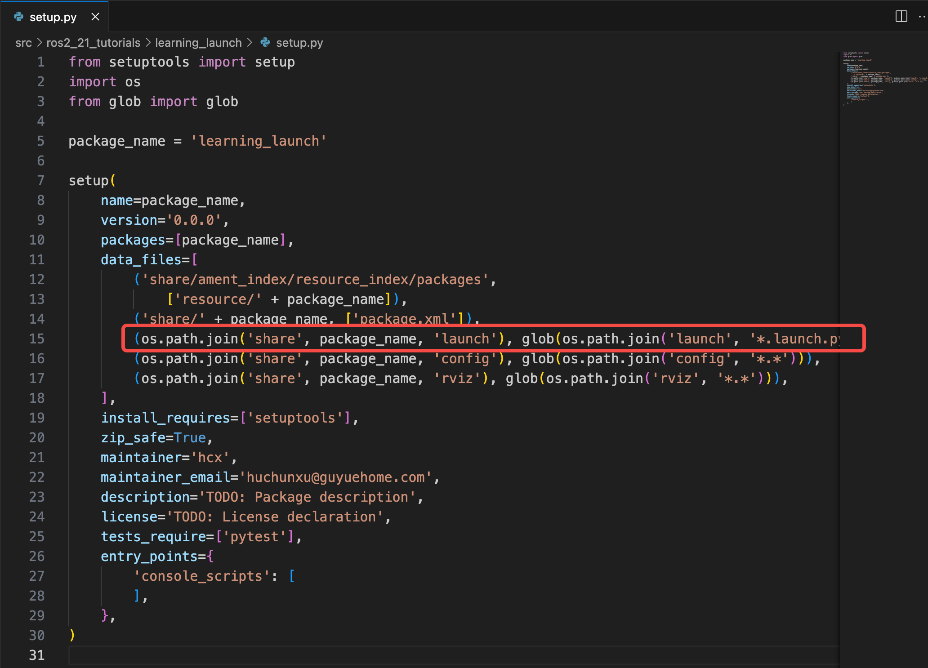This screenshot has height=668, width=928.
Task: Click setup.py in the breadcrumb path
Action: tap(299, 43)
